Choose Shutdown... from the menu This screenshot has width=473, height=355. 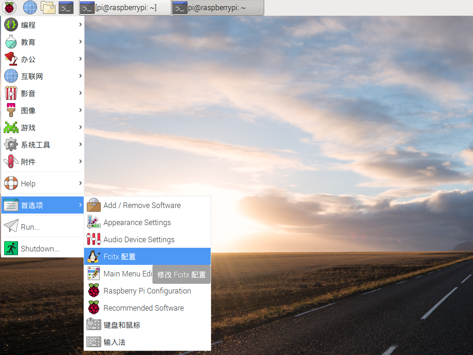(42, 248)
